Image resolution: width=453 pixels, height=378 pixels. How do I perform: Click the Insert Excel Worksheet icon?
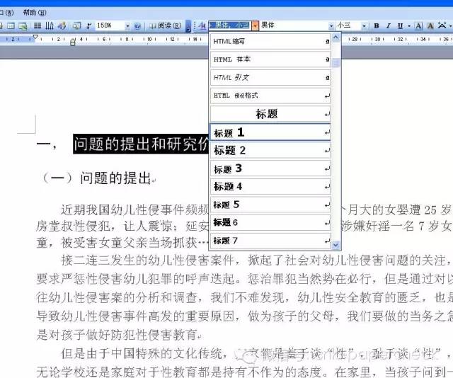pyautogui.click(x=23, y=26)
